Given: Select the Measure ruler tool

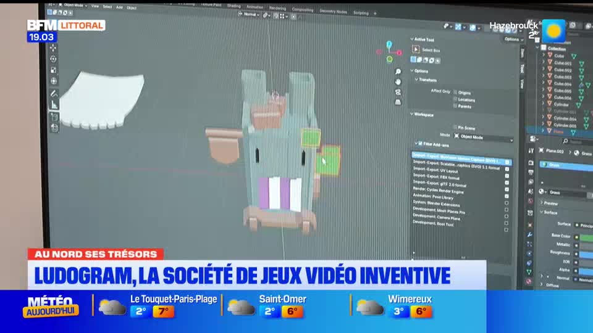Looking at the screenshot, I should (x=54, y=105).
